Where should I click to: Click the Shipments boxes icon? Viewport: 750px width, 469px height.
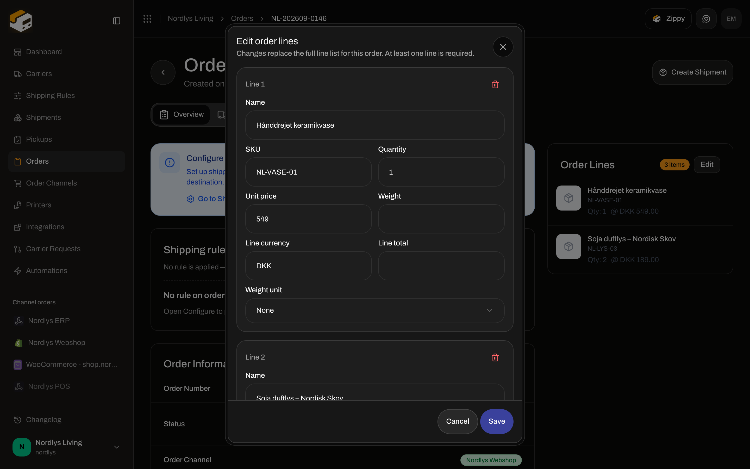pyautogui.click(x=18, y=118)
